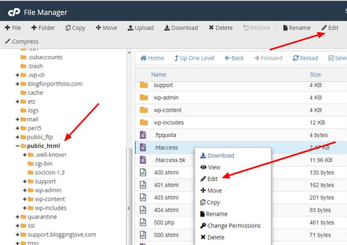Expand support.blogginglove.com tree folder
This screenshot has width=347, height=245.
(x=18, y=235)
